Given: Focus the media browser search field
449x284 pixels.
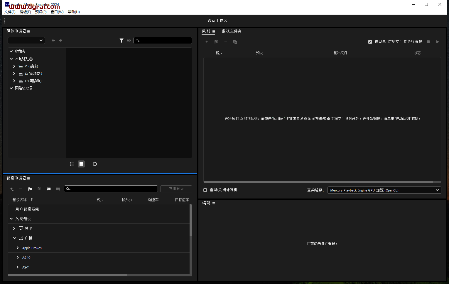Looking at the screenshot, I should coord(163,40).
